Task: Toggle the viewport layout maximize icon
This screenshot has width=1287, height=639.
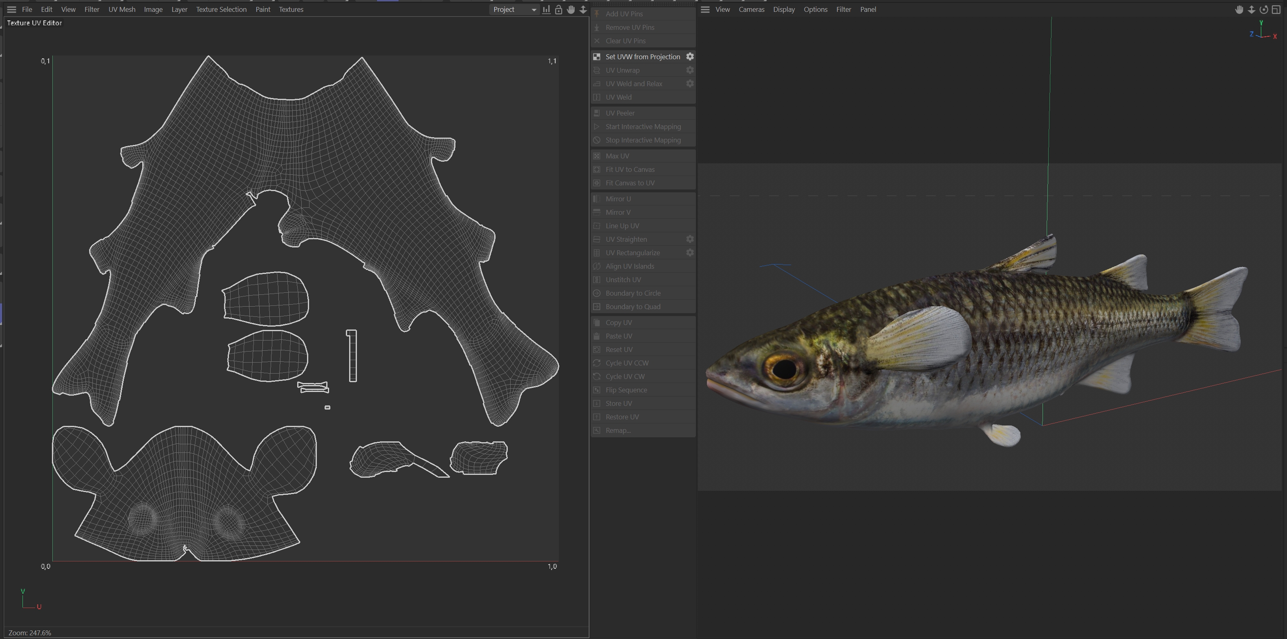Action: point(1276,9)
